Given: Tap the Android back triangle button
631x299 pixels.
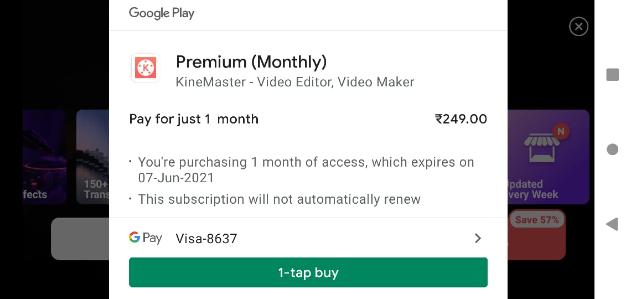Looking at the screenshot, I should click(x=612, y=224).
